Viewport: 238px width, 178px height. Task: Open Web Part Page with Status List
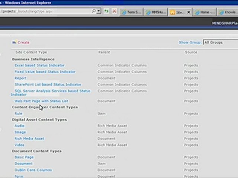point(41,101)
